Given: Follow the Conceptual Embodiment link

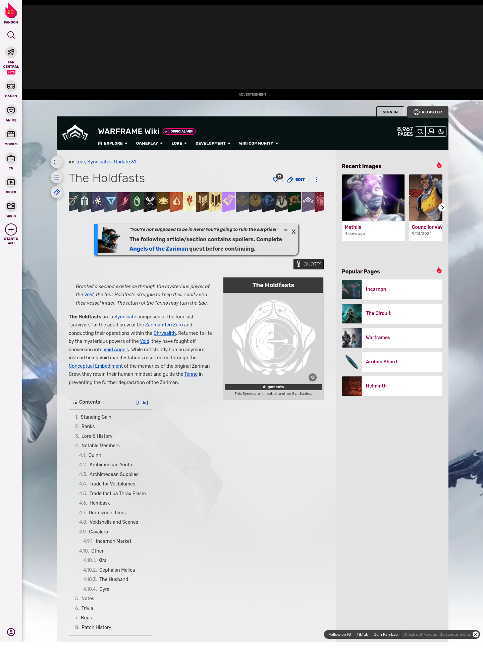Looking at the screenshot, I should pos(96,366).
